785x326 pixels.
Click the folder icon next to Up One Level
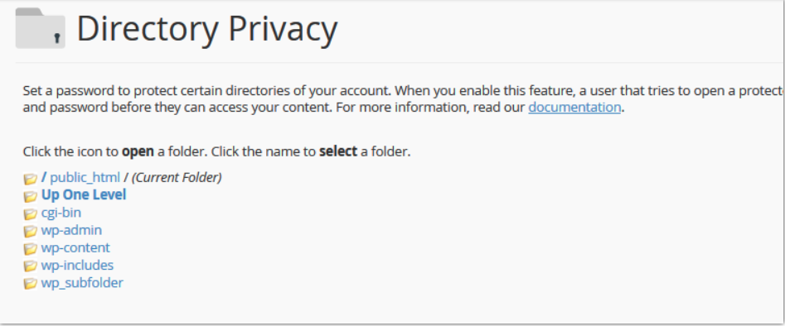(x=31, y=196)
